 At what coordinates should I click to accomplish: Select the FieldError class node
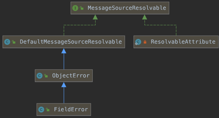(x=71, y=110)
